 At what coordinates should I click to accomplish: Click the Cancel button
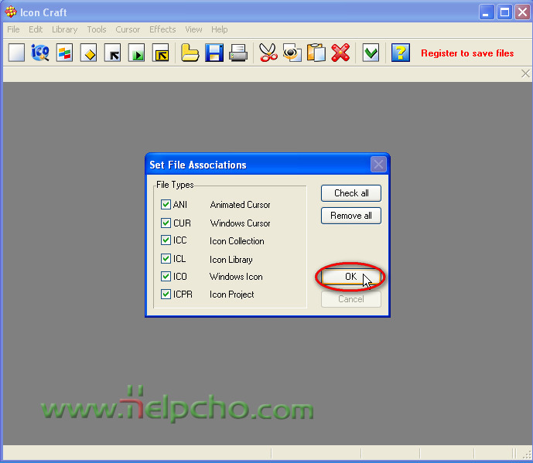coord(351,299)
